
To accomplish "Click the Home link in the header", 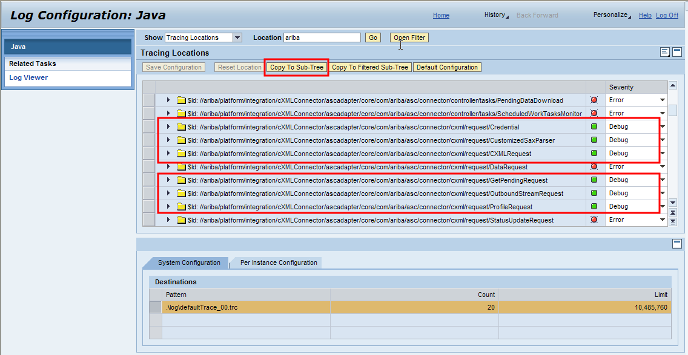I will point(441,15).
